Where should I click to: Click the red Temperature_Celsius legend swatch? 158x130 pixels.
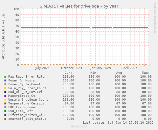pos(5,103)
